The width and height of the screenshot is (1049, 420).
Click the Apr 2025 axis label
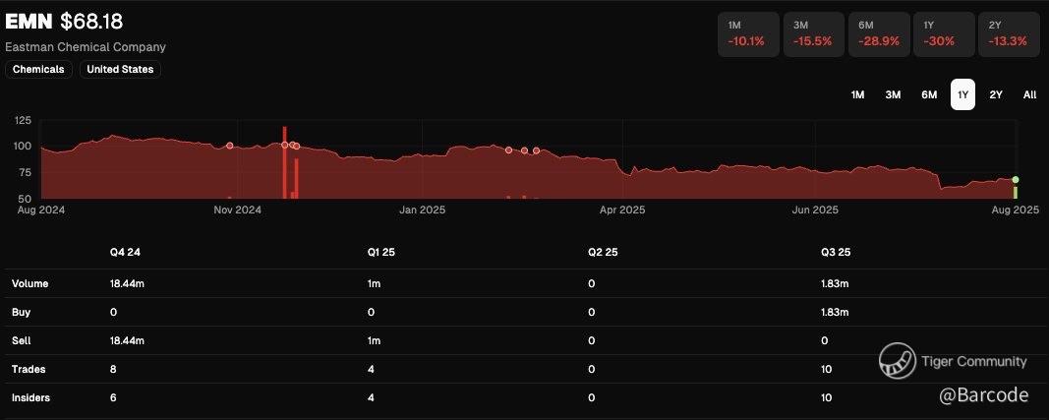[622, 210]
